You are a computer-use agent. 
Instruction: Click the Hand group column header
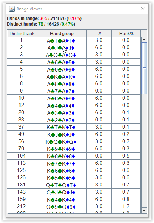(61, 33)
